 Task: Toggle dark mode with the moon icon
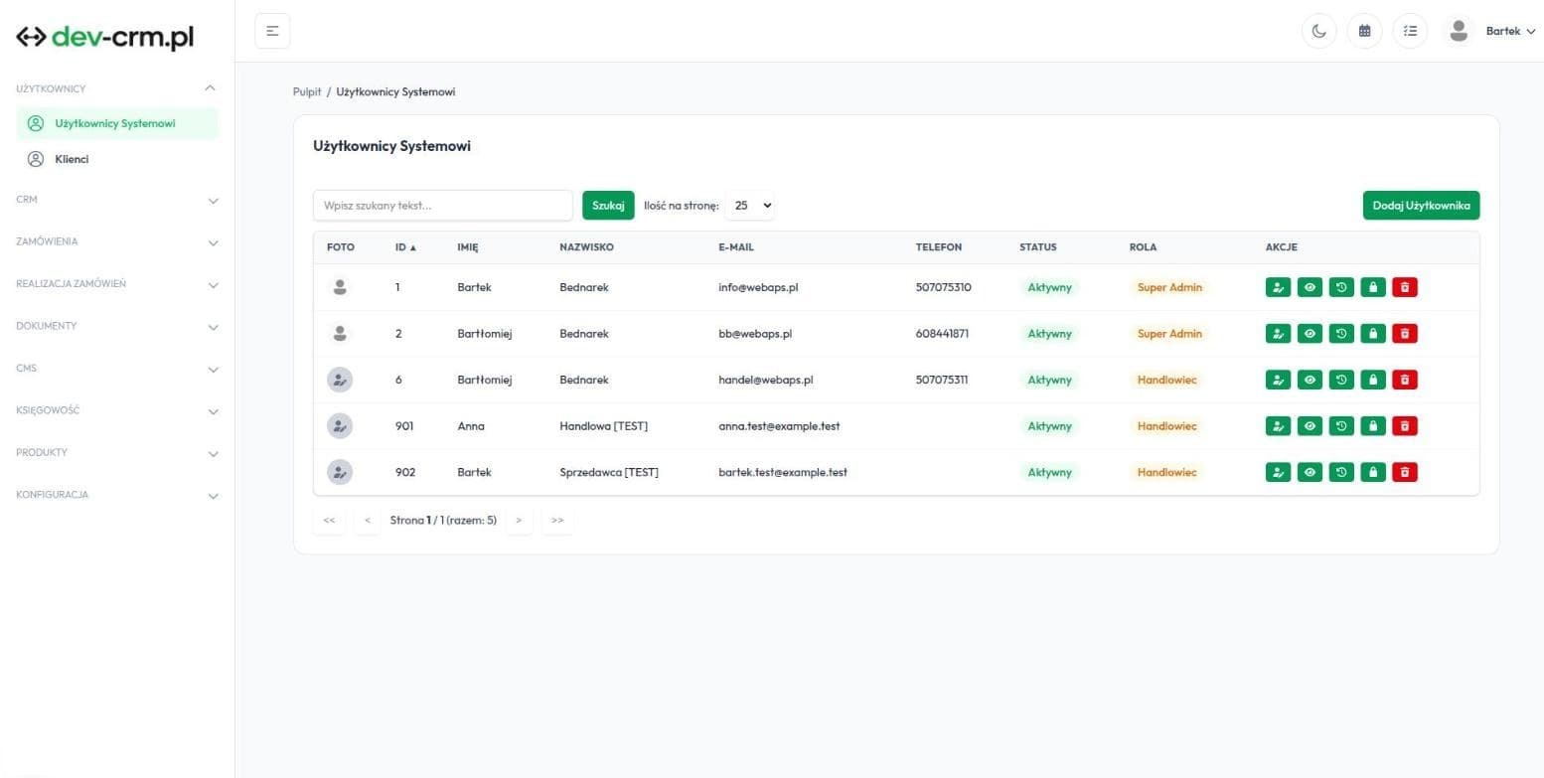click(x=1318, y=31)
